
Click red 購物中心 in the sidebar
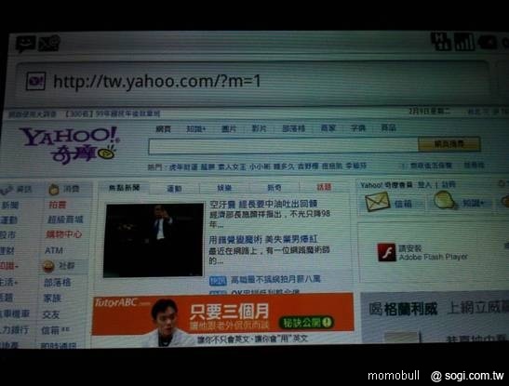click(64, 234)
